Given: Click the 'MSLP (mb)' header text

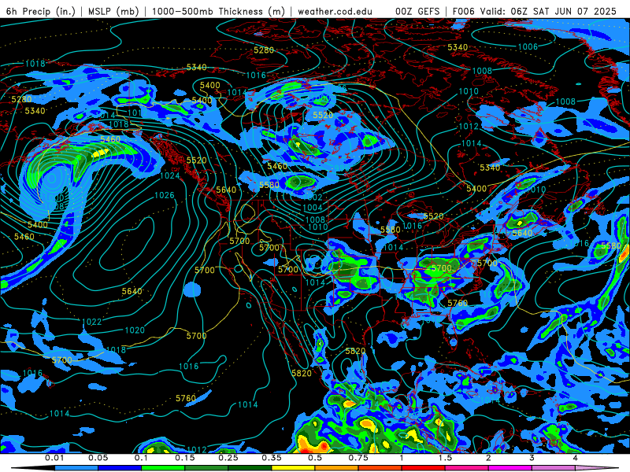Looking at the screenshot, I should pos(113,11).
